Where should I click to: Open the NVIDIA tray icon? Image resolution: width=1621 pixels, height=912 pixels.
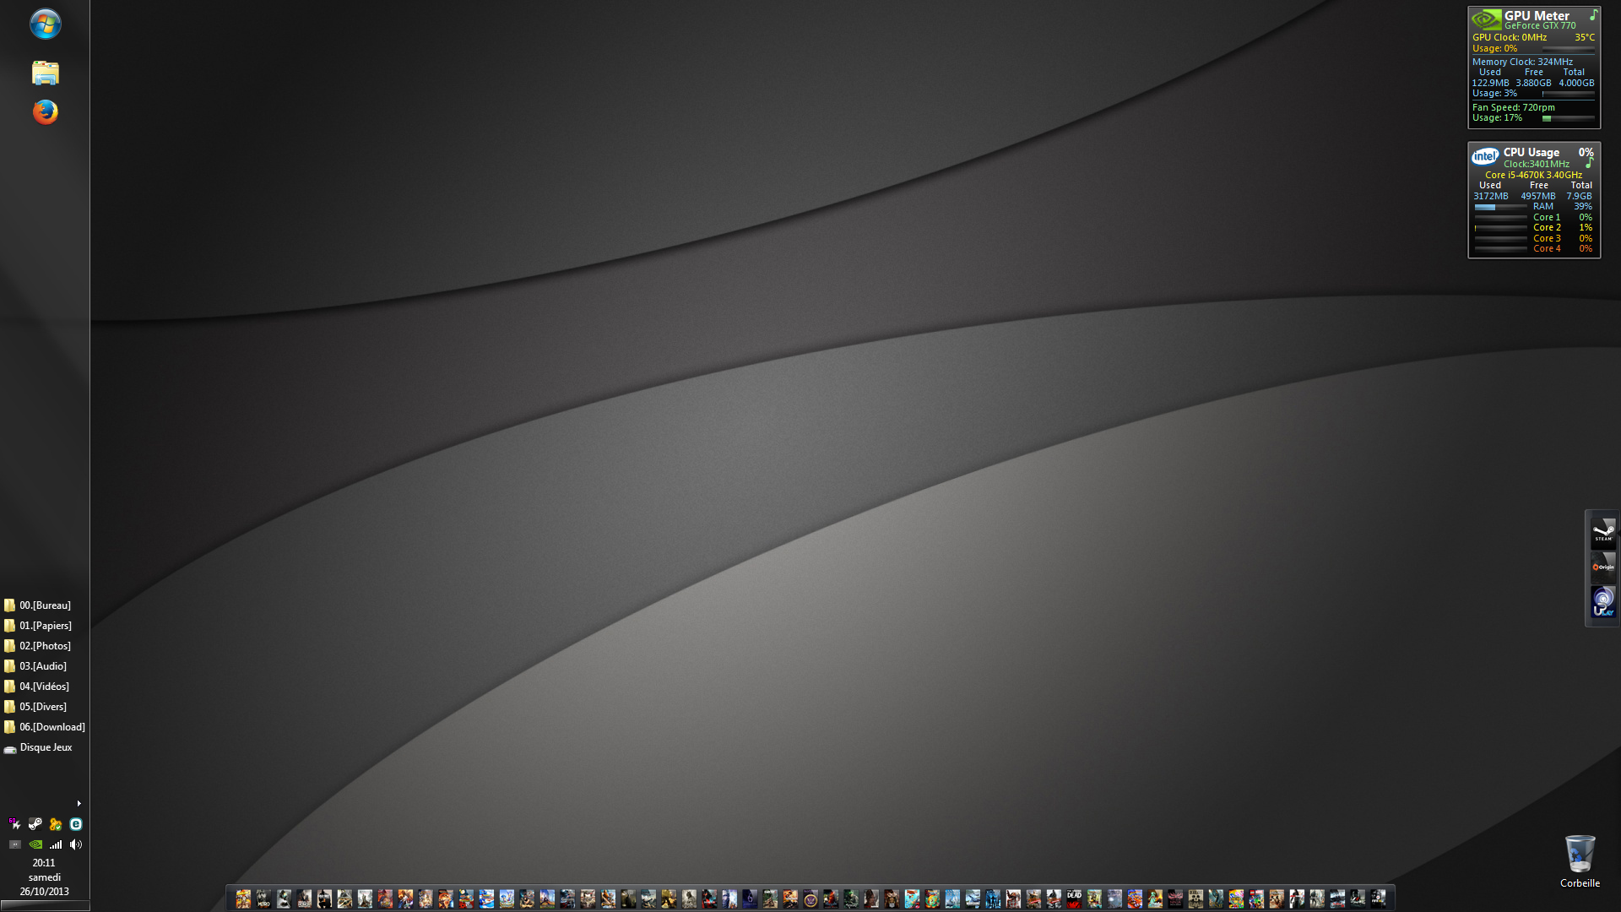click(35, 844)
